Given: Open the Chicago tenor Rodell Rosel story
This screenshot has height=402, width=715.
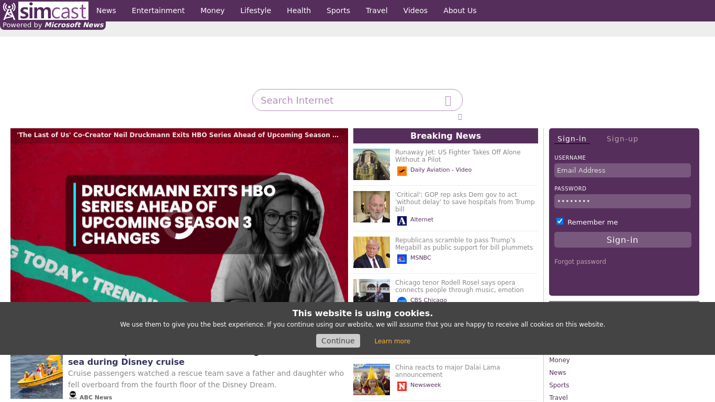Looking at the screenshot, I should 460,286.
